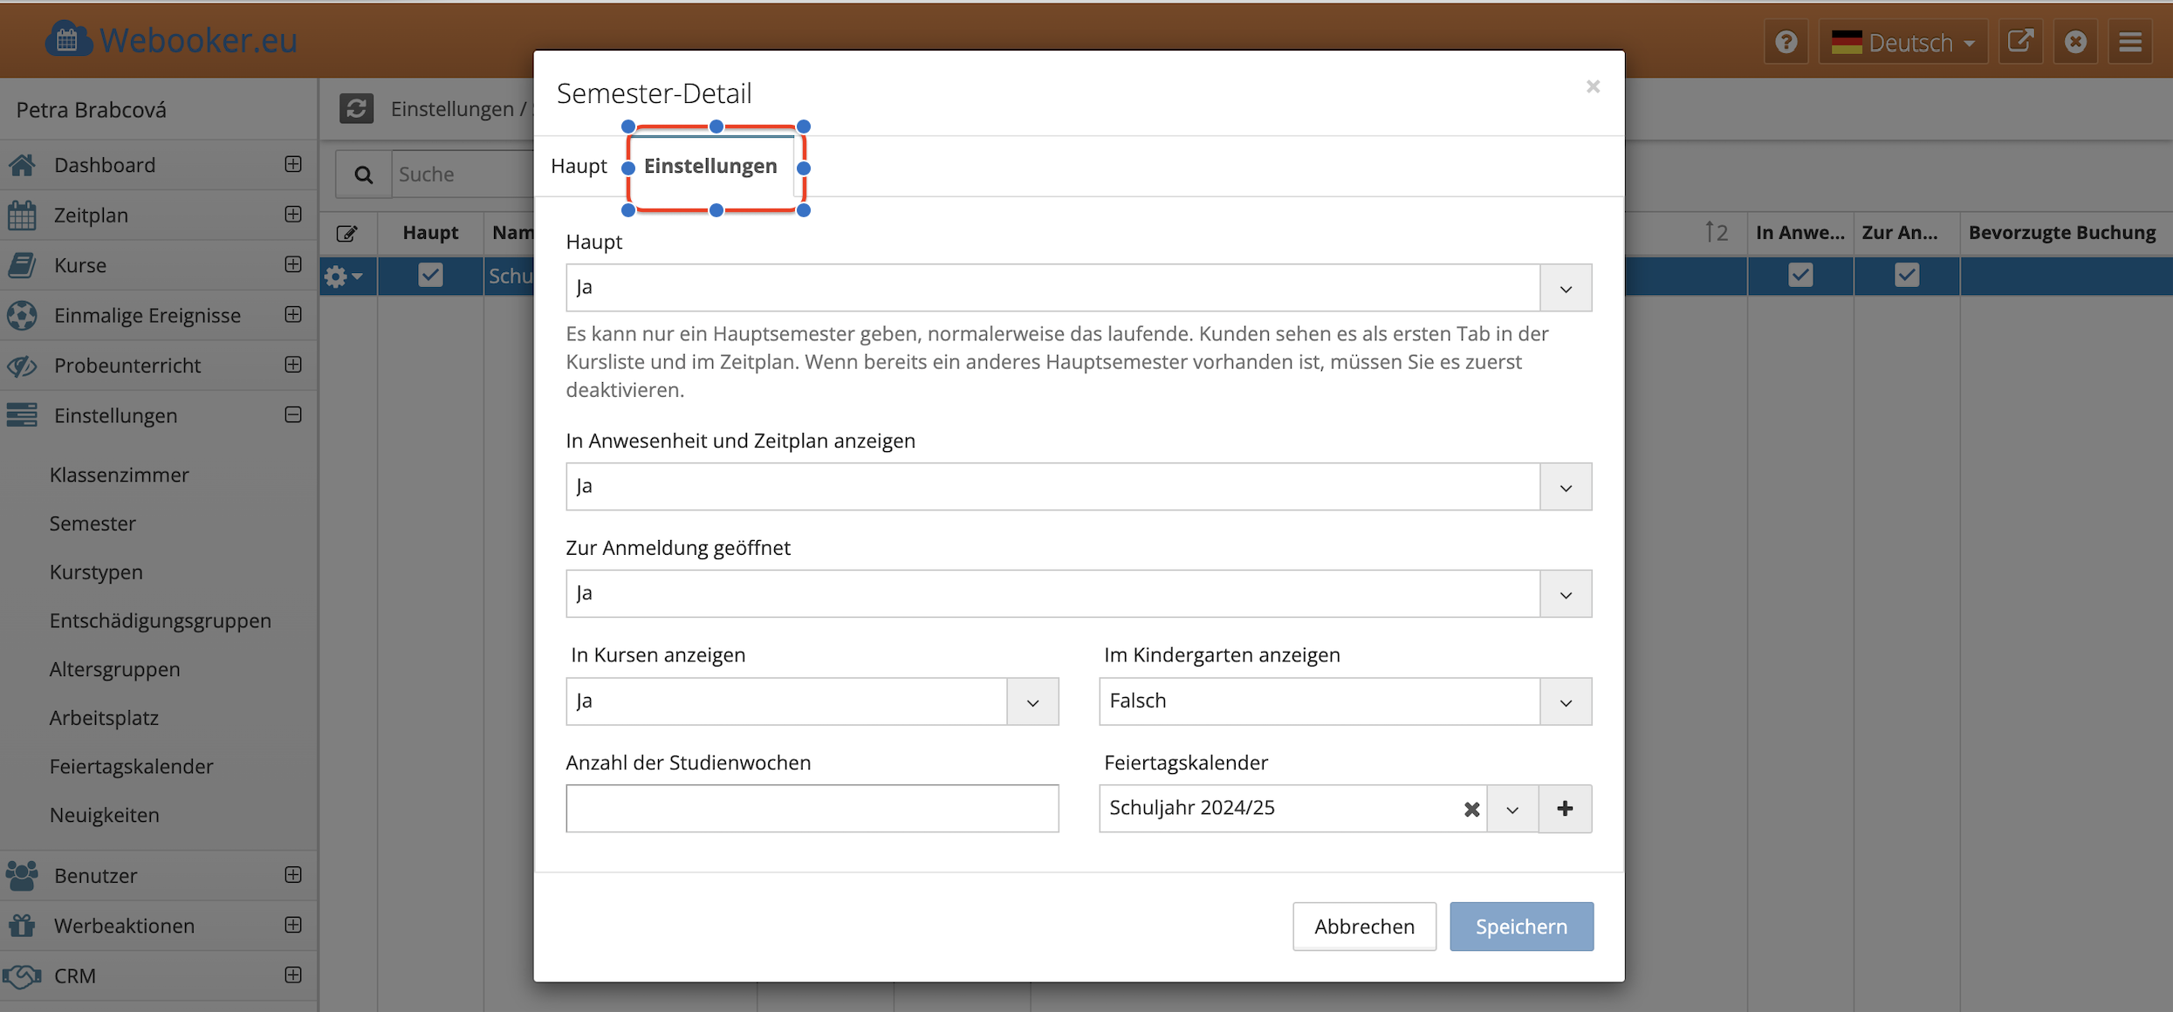2173x1012 pixels.
Task: Open the hamburger menu icon
Action: point(2130,42)
